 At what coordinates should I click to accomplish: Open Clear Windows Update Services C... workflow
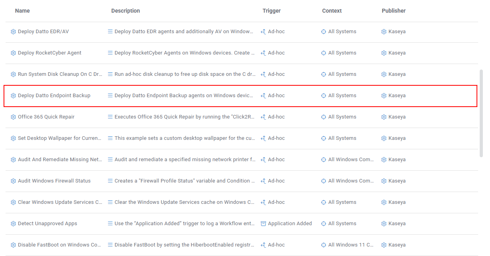coord(60,202)
